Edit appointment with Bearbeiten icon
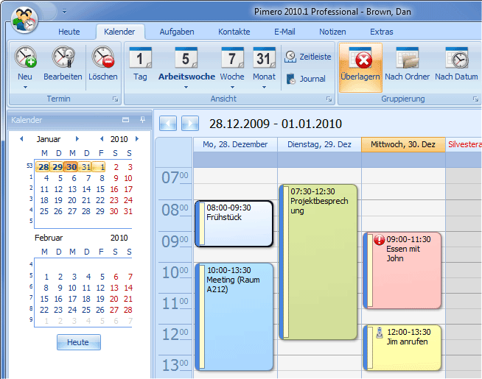This screenshot has width=482, height=379. pos(63,64)
